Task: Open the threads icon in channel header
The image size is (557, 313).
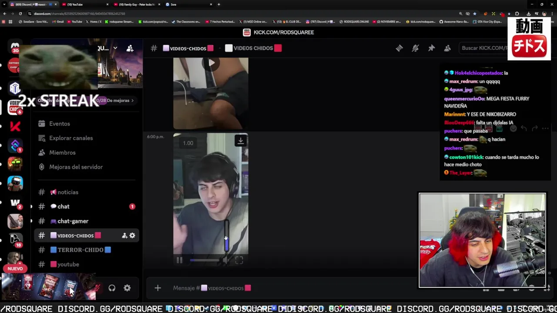Action: tap(399, 48)
